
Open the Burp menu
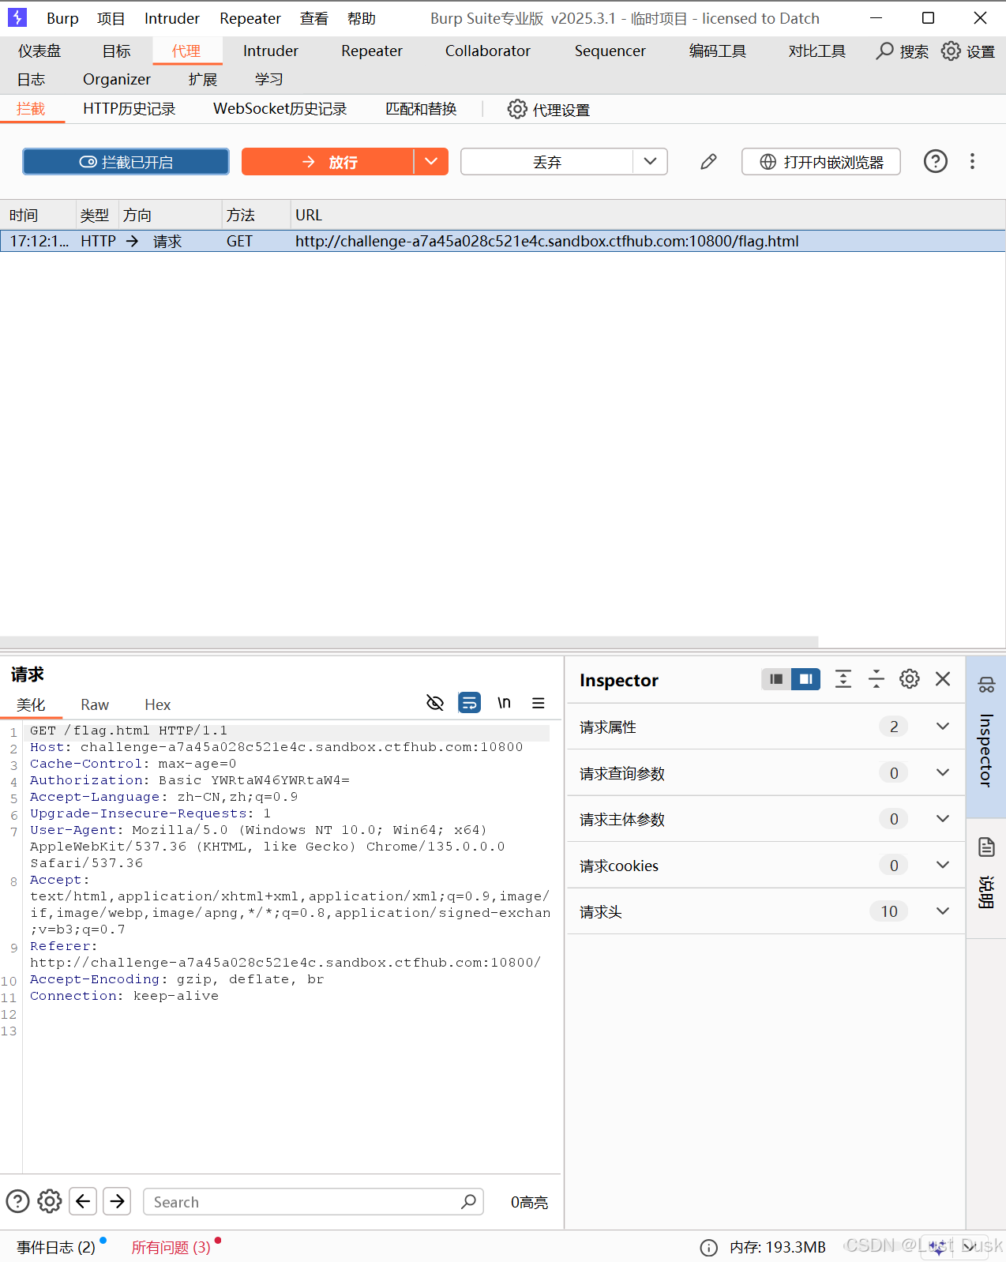pyautogui.click(x=62, y=18)
